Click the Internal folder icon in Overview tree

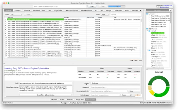(150, 31)
